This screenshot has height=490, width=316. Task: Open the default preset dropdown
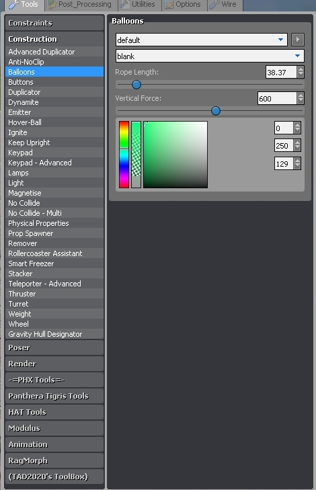201,40
